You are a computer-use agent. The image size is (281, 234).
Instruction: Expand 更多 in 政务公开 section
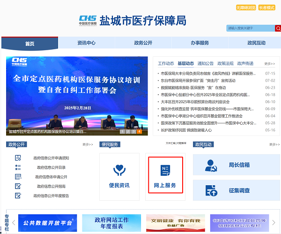[x=88, y=144]
